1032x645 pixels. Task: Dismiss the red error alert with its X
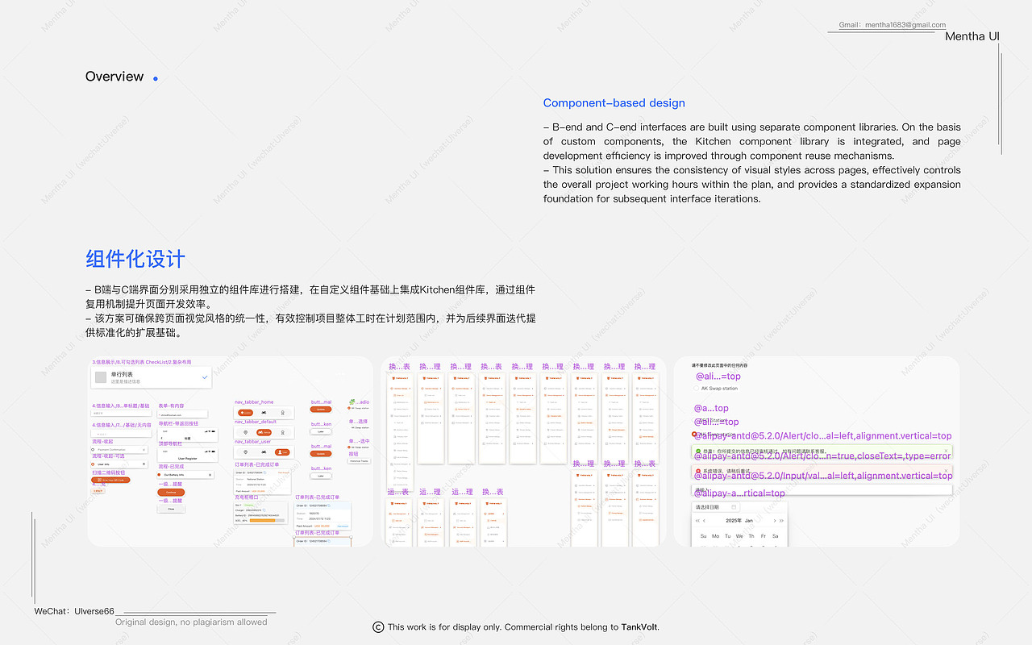tap(946, 471)
